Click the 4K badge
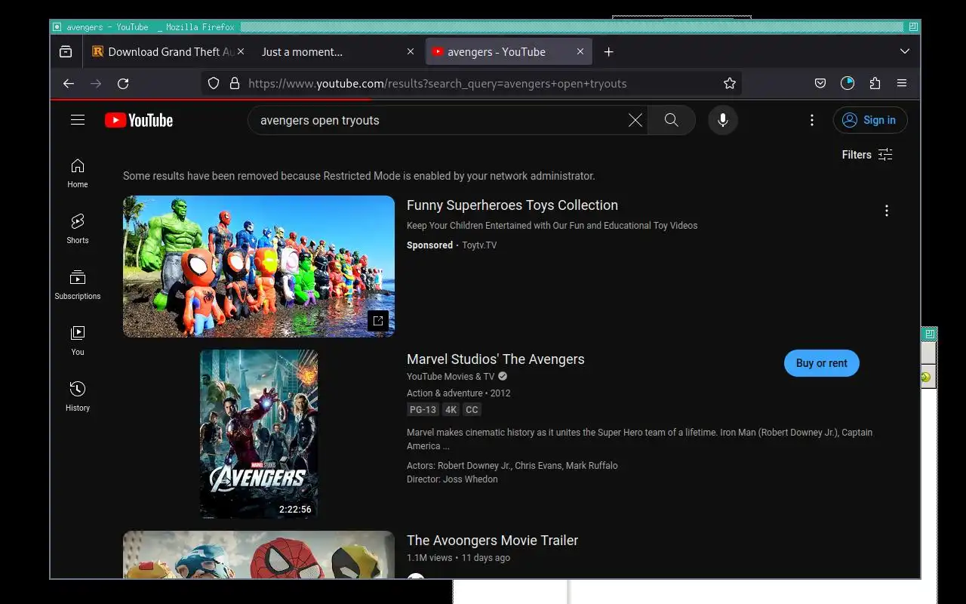 [451, 410]
